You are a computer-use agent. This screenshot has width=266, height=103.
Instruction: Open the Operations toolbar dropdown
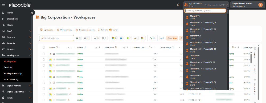[48, 30]
